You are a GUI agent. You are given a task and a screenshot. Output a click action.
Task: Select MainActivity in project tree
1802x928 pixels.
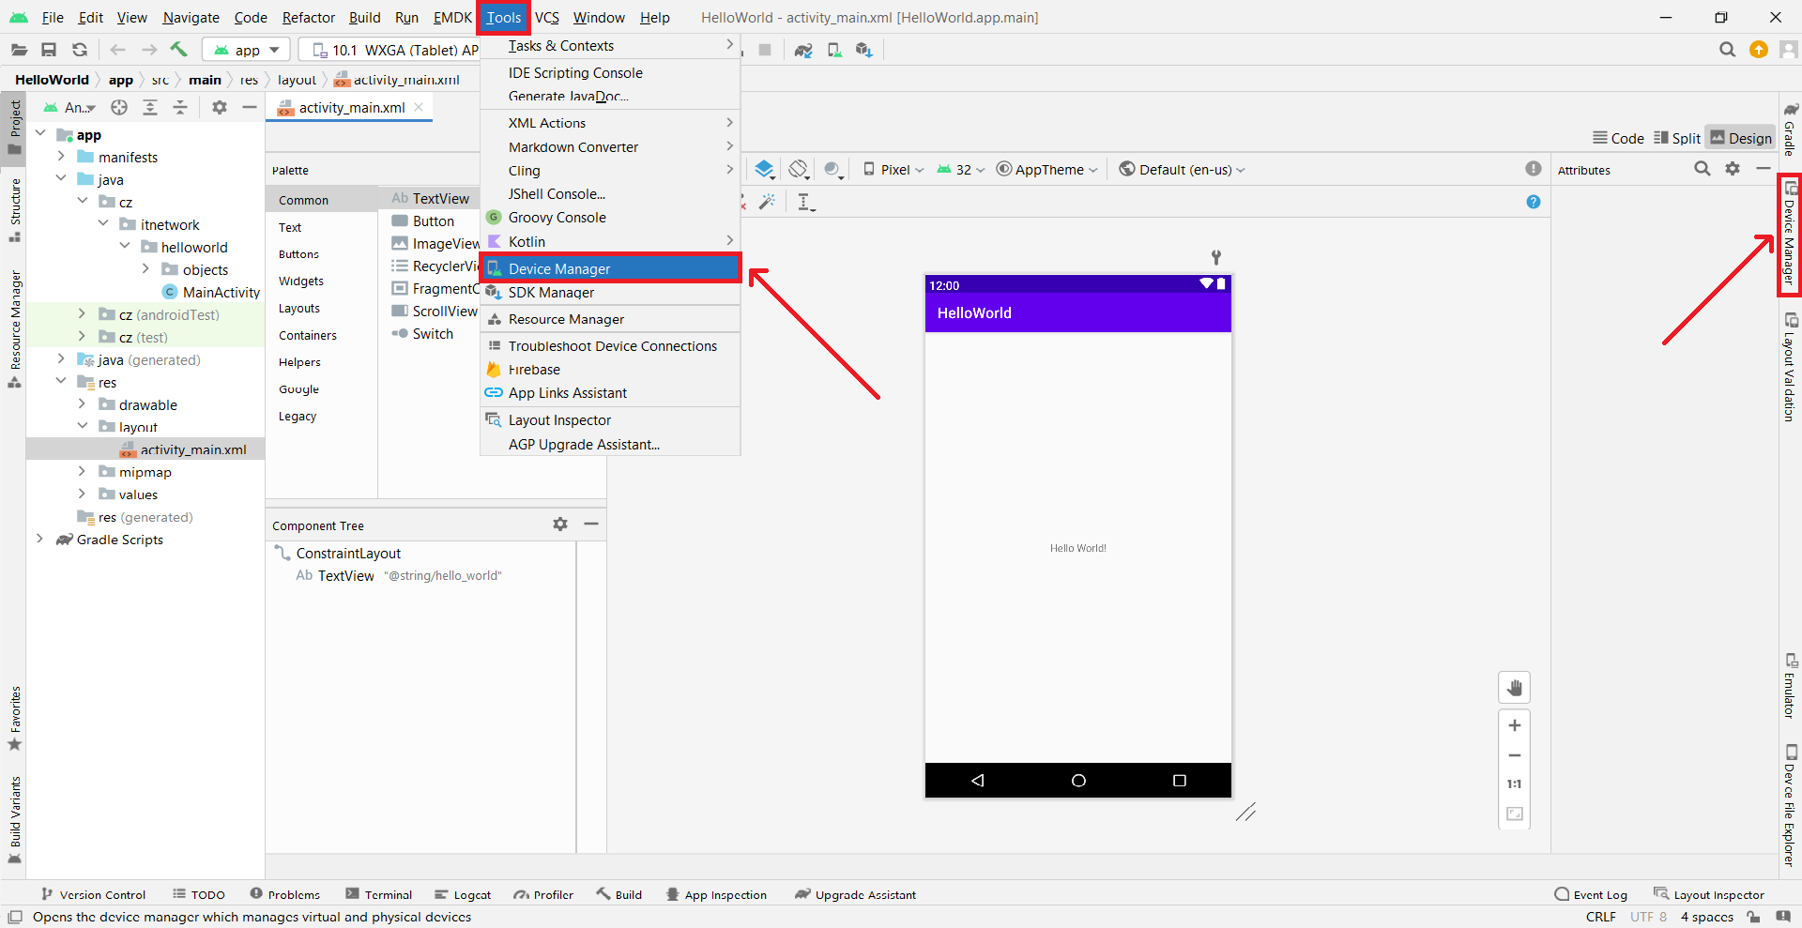(x=211, y=292)
